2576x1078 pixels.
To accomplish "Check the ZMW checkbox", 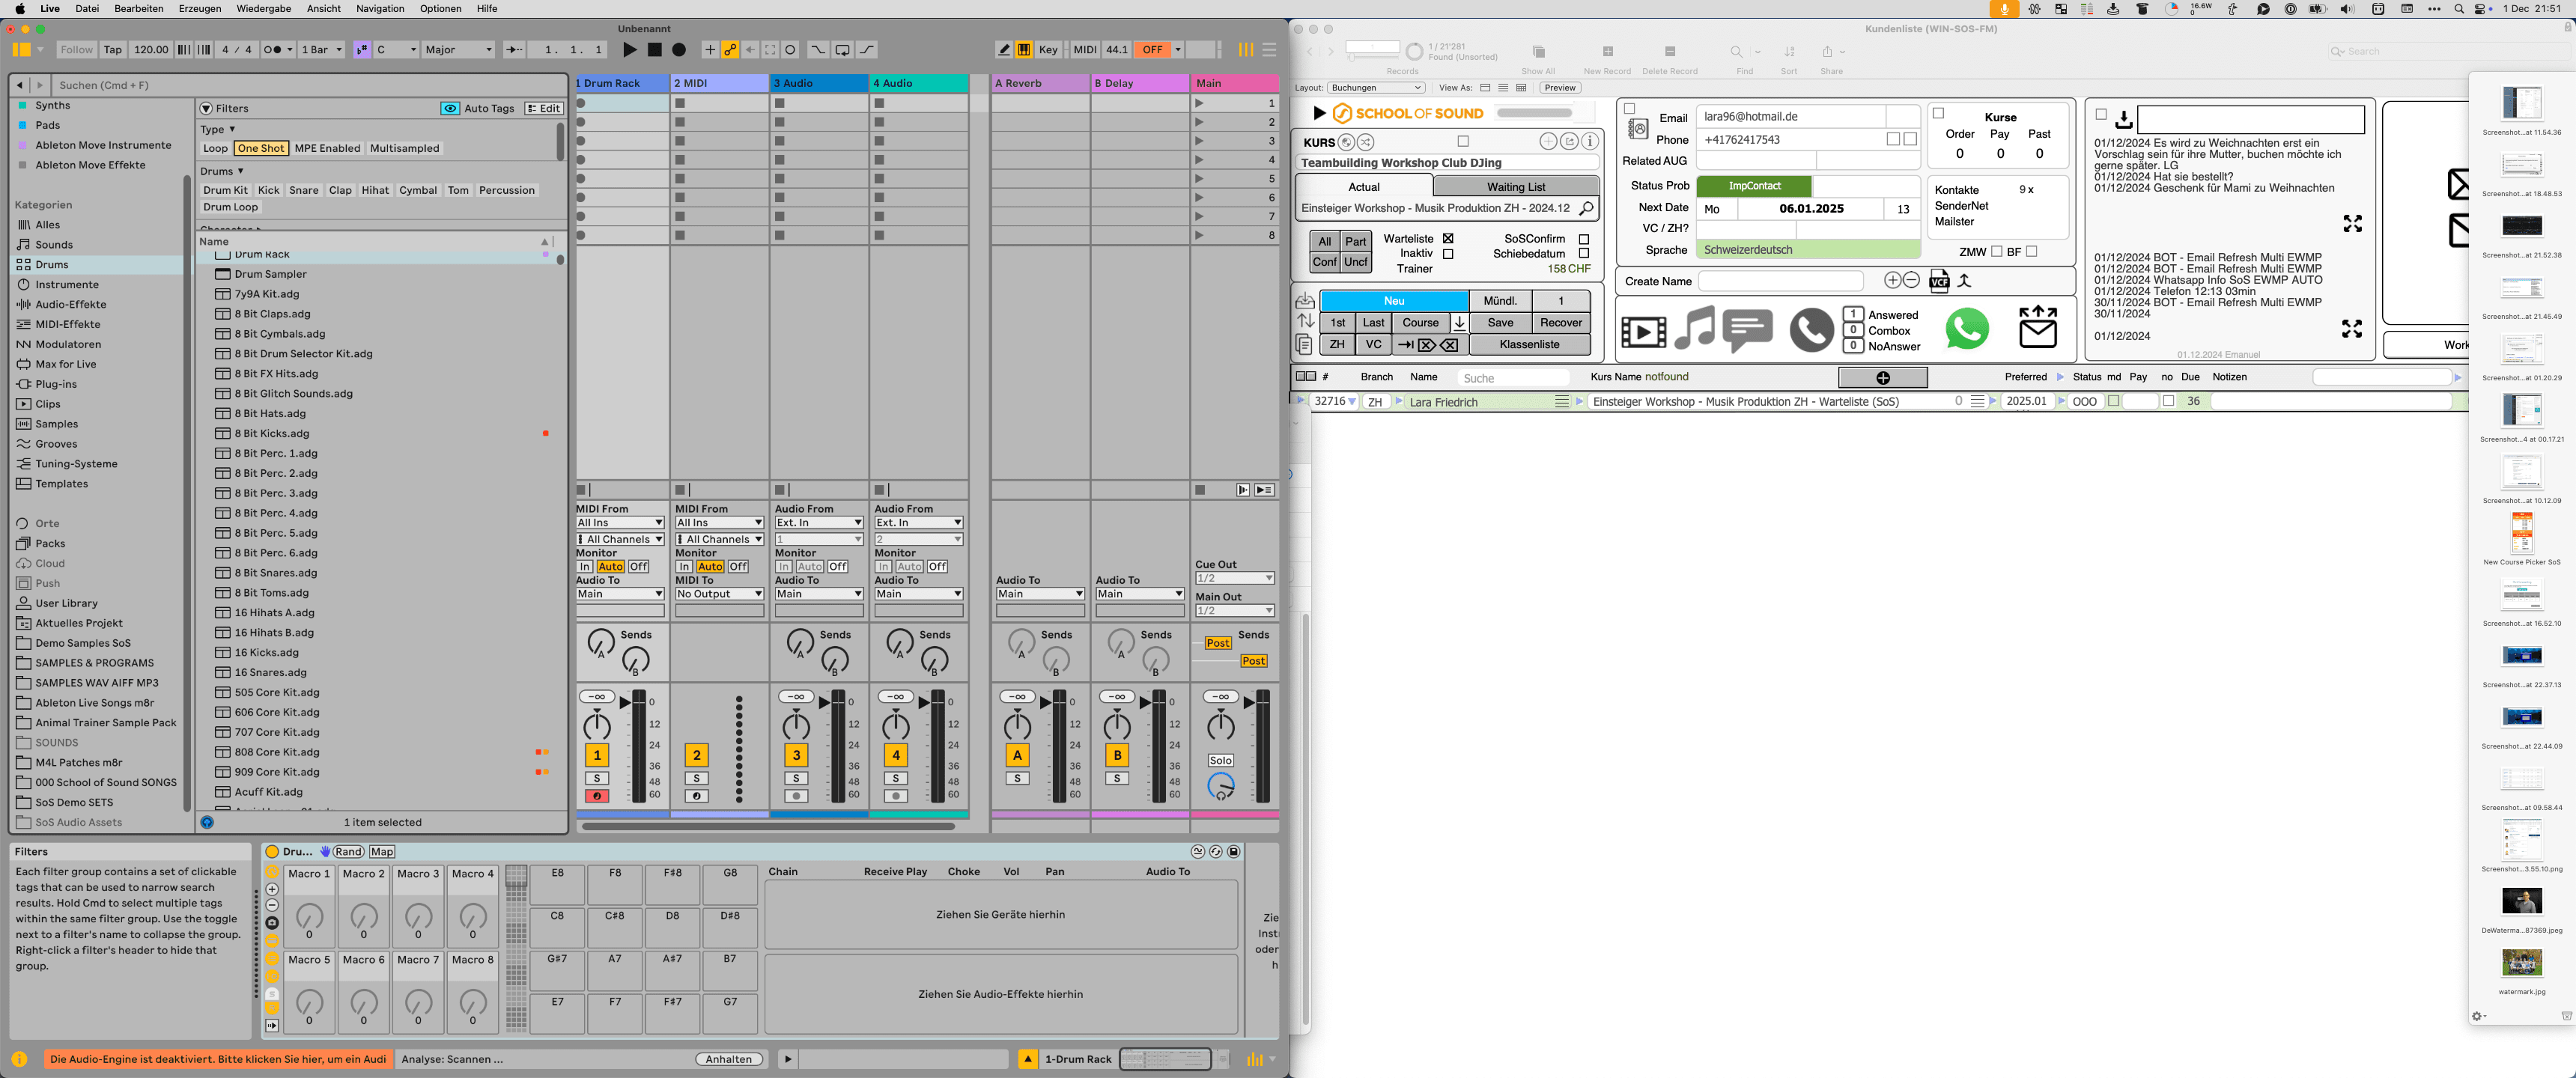I will pos(1997,252).
